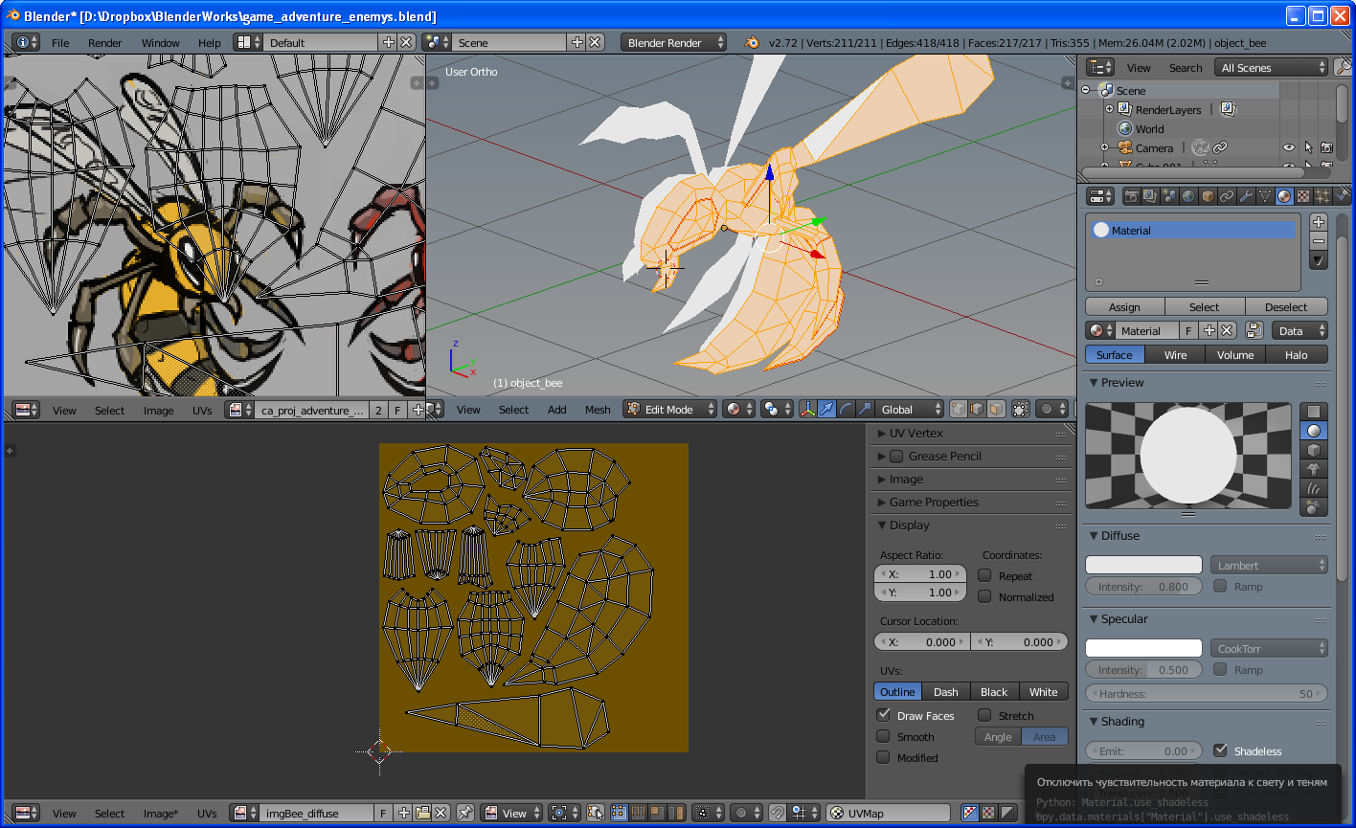
Task: Open the Render properties tab camera icon
Action: [x=1132, y=196]
